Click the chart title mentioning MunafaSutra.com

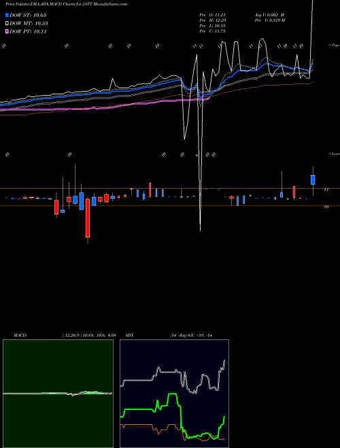tap(66, 4)
